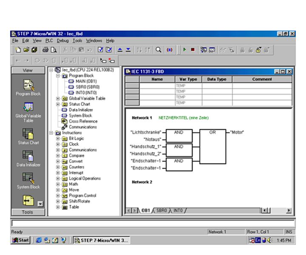Expand the Math instruction folder
The height and width of the screenshot is (255, 306).
(x=58, y=184)
